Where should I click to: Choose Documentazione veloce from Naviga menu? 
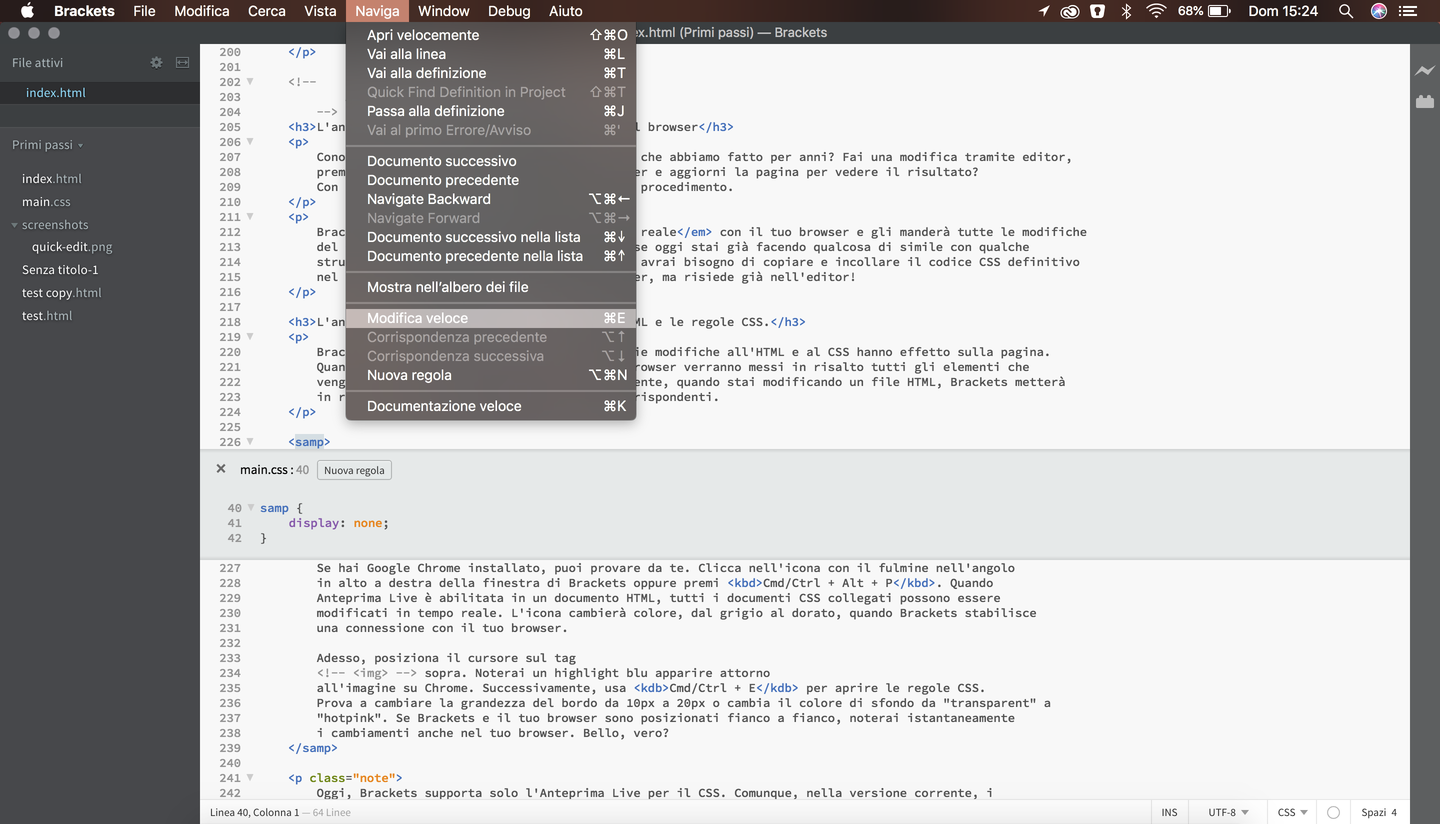[443, 406]
